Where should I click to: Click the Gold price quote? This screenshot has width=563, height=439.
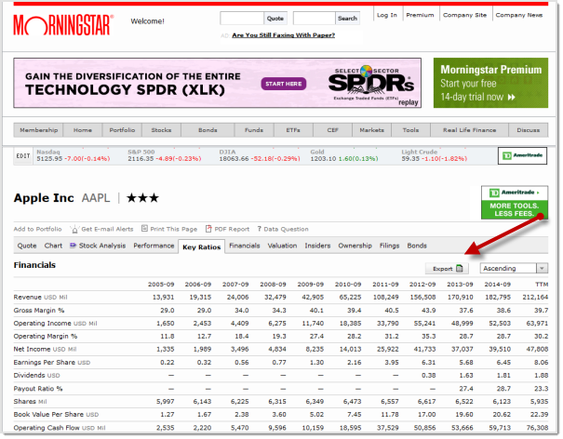pyautogui.click(x=344, y=155)
